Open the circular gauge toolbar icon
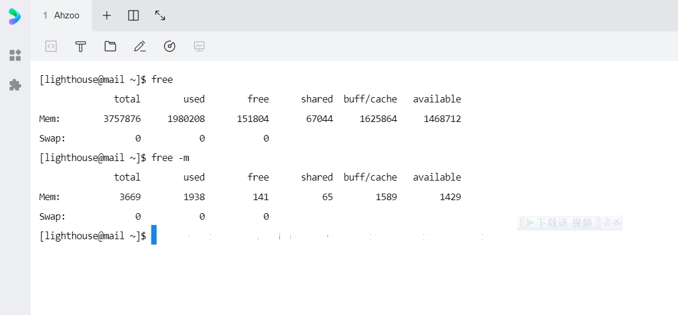The width and height of the screenshot is (678, 315). coord(170,46)
